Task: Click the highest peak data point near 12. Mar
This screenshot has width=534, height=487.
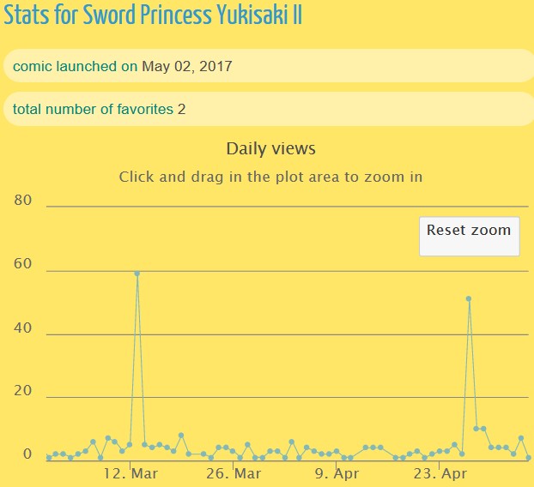Action: click(x=137, y=274)
